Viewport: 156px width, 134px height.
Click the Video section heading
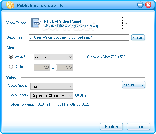tap(11, 77)
